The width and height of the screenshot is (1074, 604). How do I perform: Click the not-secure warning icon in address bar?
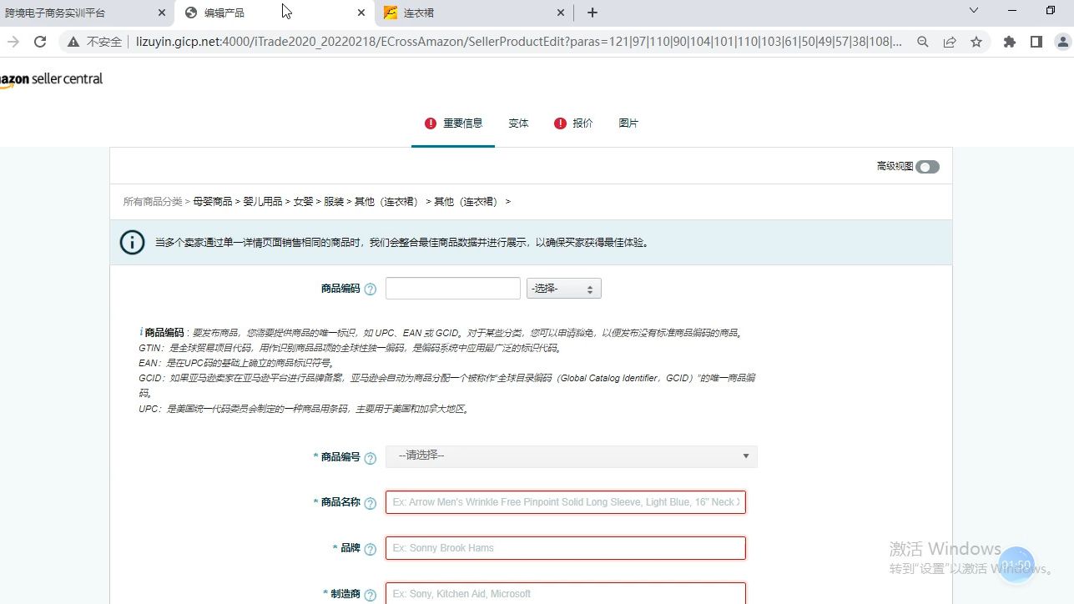click(x=73, y=42)
